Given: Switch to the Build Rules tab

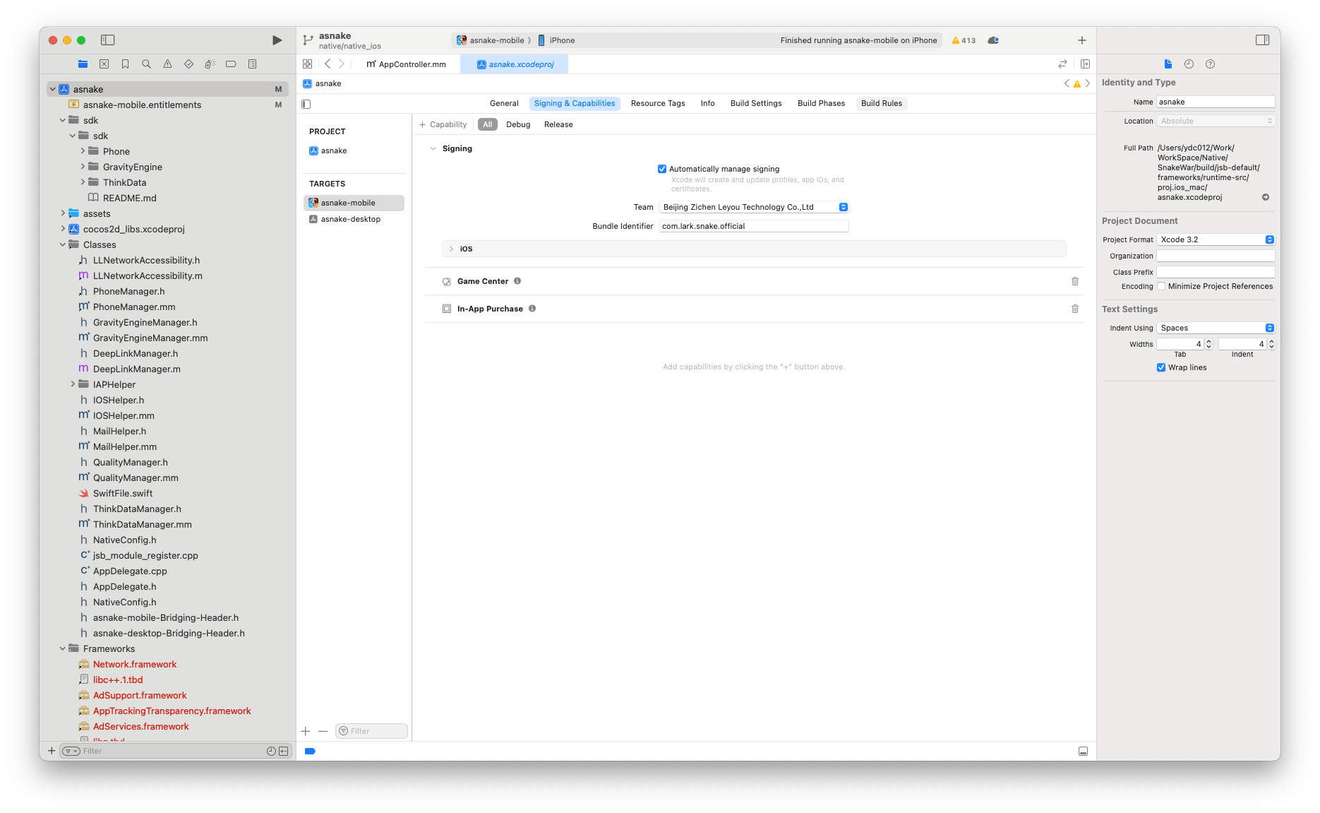Looking at the screenshot, I should pos(882,103).
